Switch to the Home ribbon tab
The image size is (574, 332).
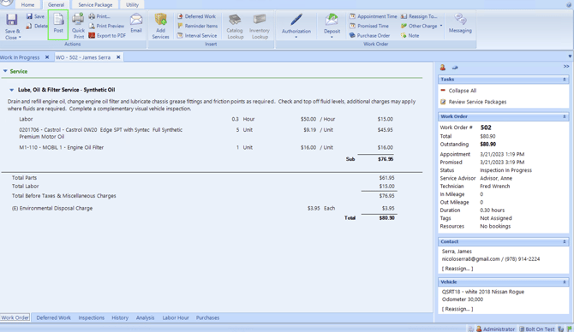click(x=27, y=5)
